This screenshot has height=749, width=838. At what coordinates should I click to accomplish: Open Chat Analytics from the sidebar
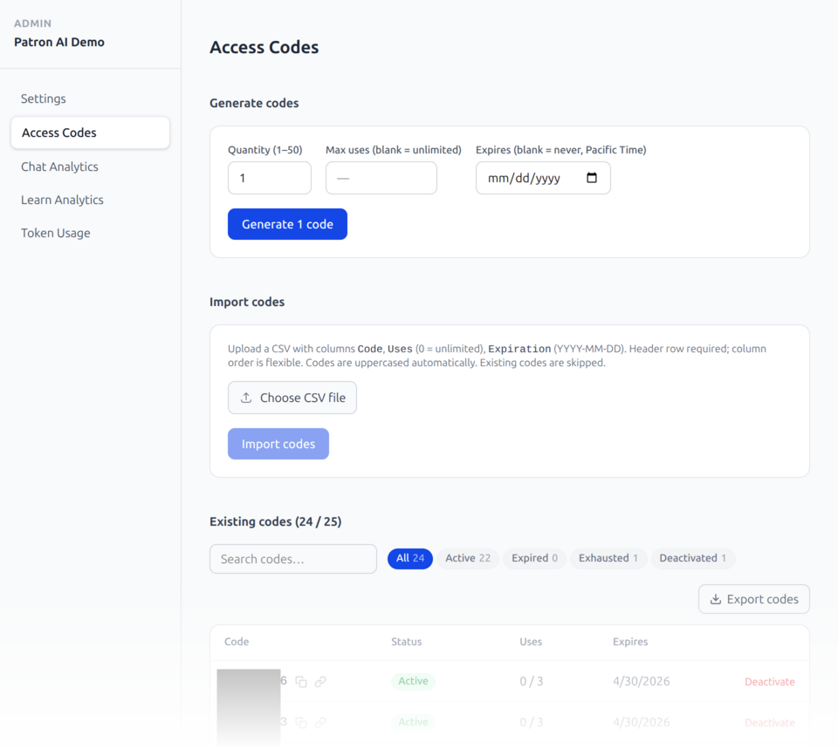pos(58,167)
